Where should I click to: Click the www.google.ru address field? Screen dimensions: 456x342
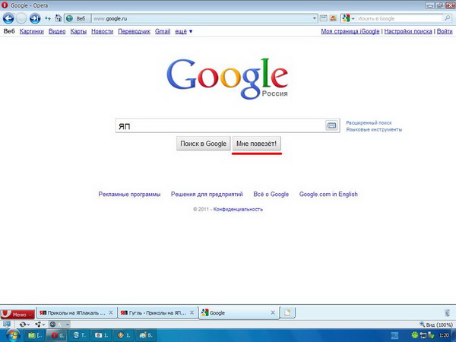coord(201,18)
